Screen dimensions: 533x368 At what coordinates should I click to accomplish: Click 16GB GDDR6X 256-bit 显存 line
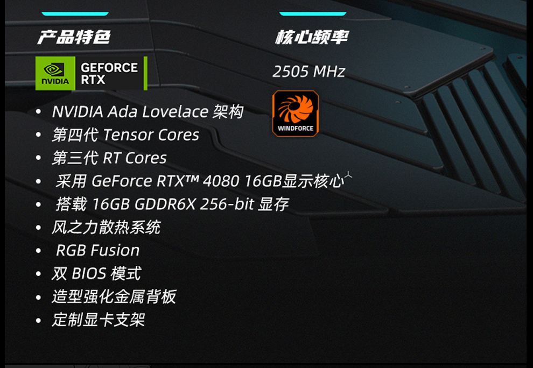coord(172,204)
